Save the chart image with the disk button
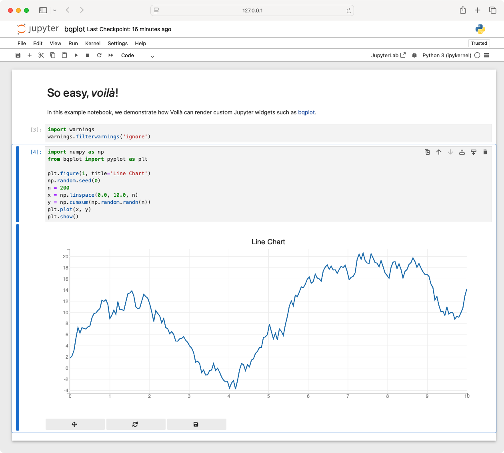The height and width of the screenshot is (453, 504). coord(196,424)
